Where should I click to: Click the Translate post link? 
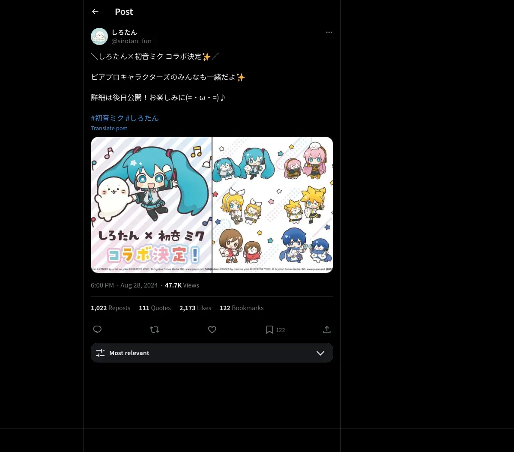pyautogui.click(x=109, y=128)
